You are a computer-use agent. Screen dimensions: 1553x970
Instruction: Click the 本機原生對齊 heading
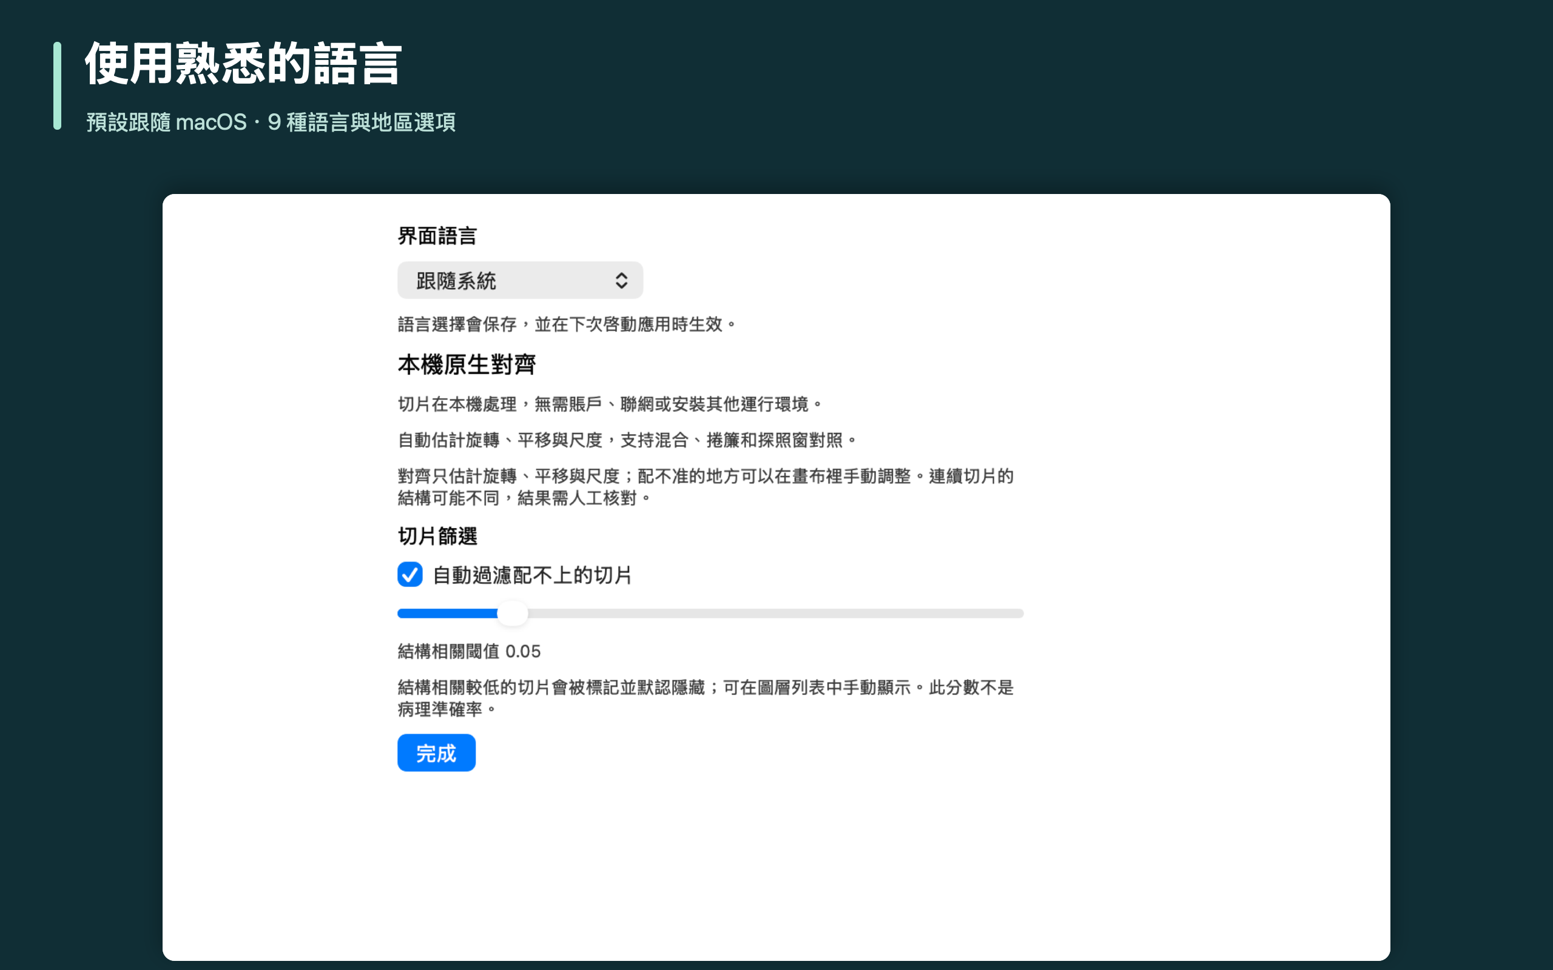coord(467,364)
